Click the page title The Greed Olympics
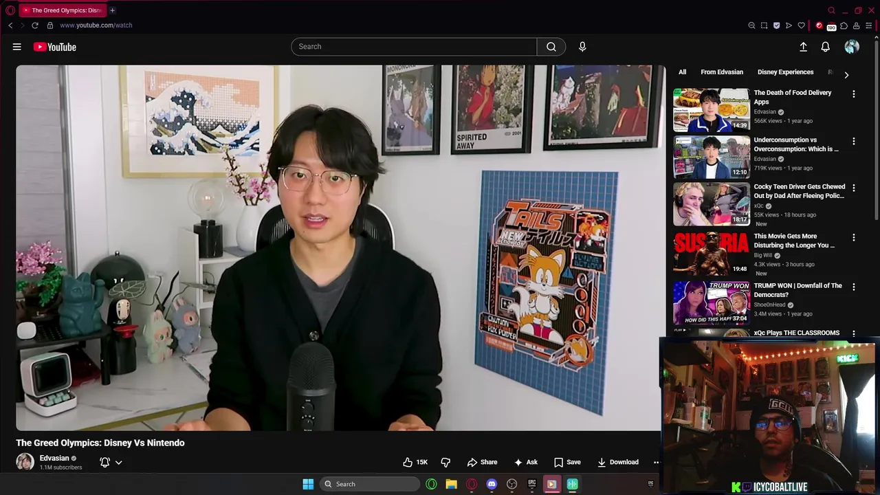880x495 pixels. [100, 443]
